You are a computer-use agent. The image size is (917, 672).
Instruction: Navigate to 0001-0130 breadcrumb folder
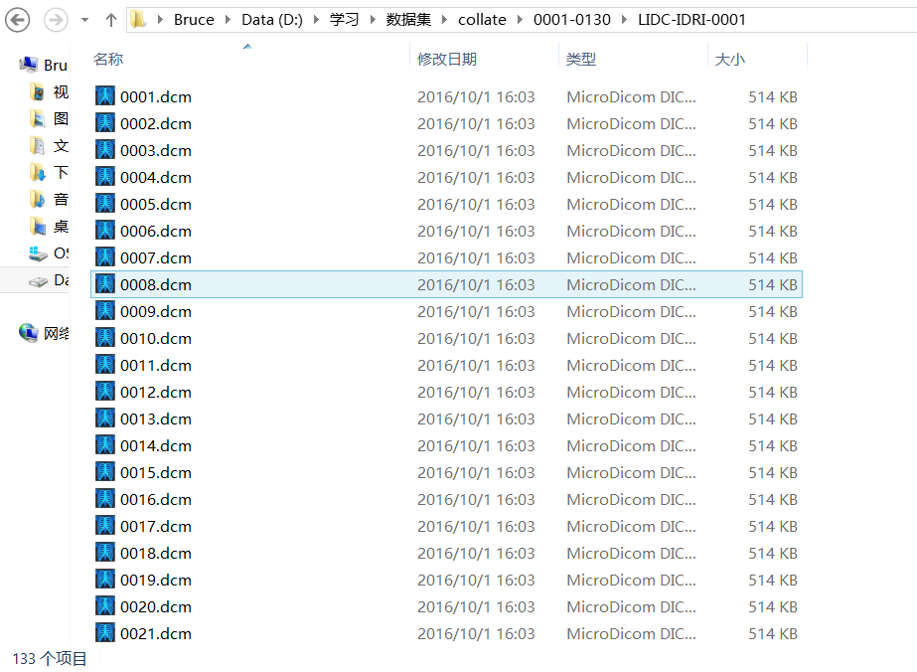pyautogui.click(x=572, y=20)
